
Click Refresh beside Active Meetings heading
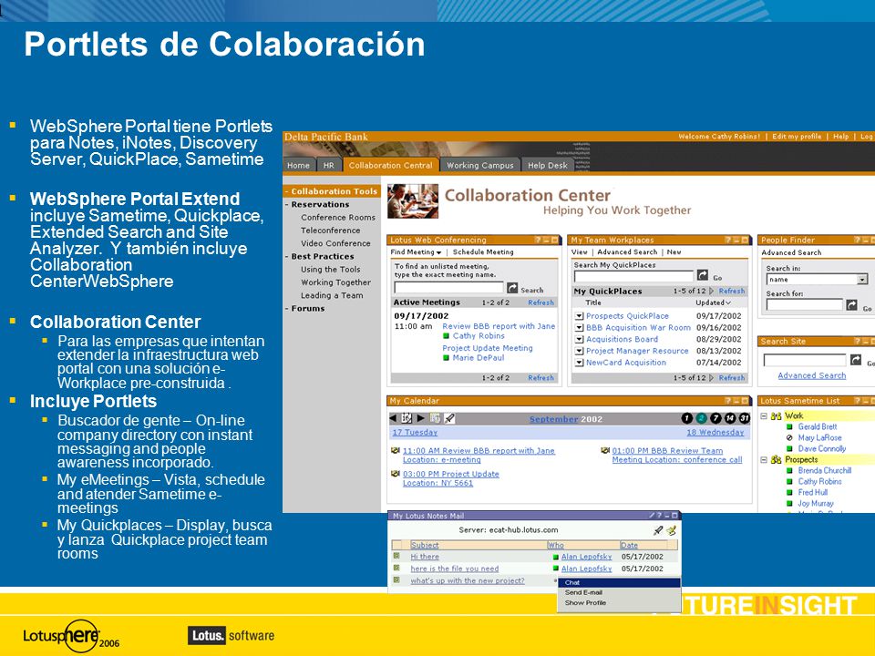[540, 302]
